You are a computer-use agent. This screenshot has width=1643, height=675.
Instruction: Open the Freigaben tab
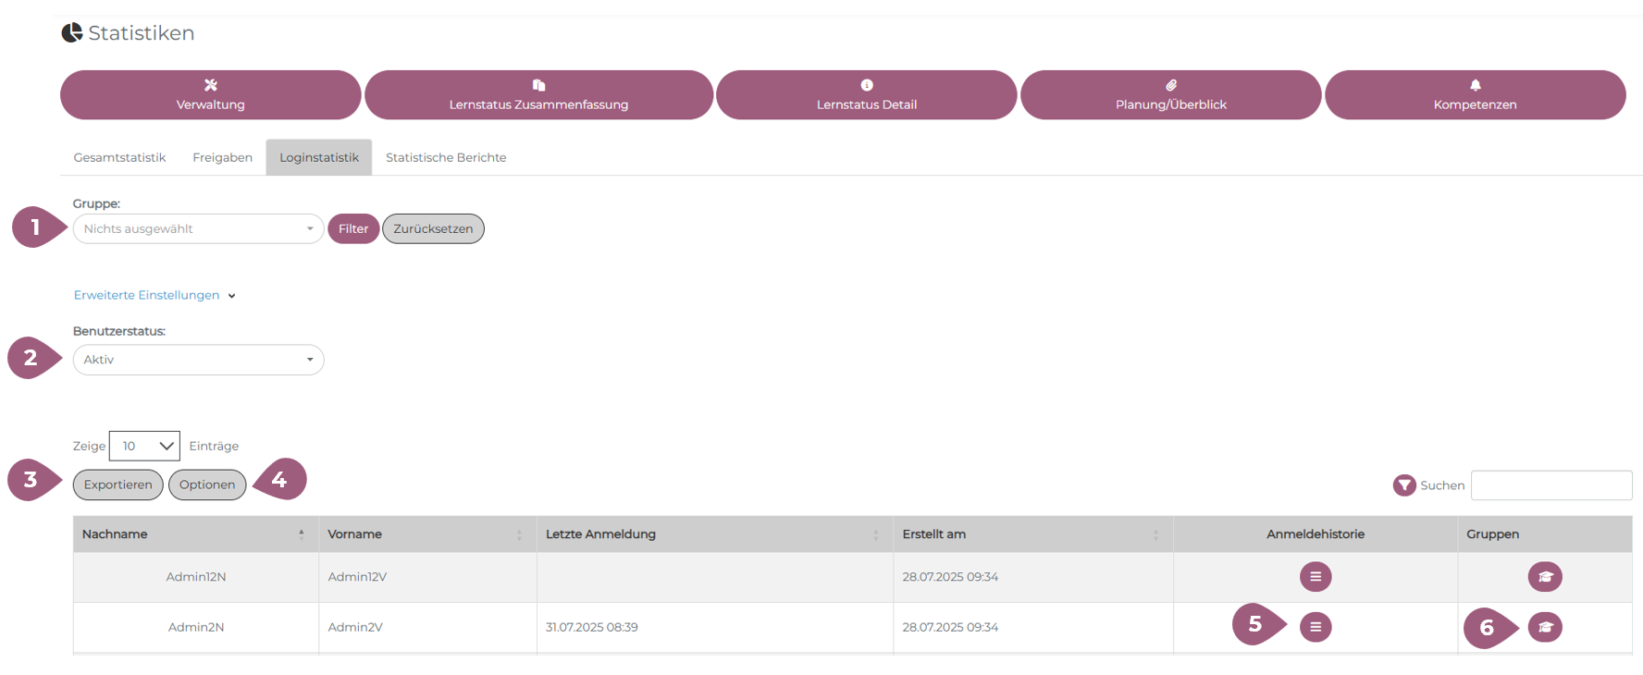(x=222, y=158)
